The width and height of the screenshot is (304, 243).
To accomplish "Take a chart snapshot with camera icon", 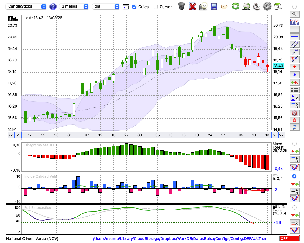I will click(203, 6).
